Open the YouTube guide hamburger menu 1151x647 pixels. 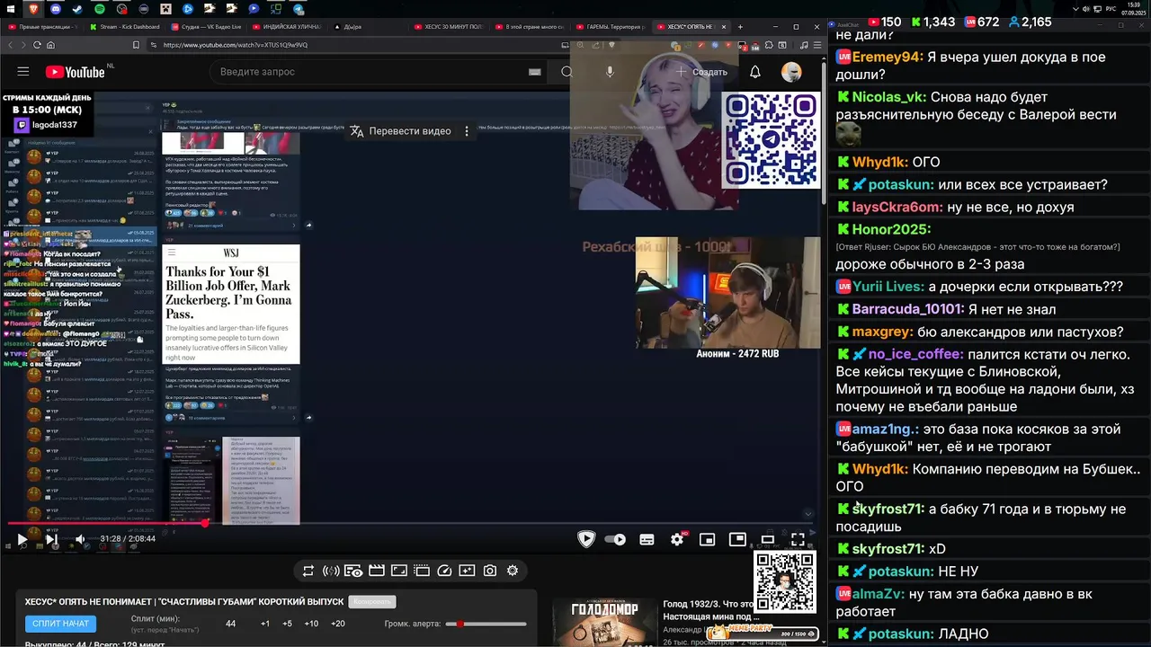pos(23,72)
